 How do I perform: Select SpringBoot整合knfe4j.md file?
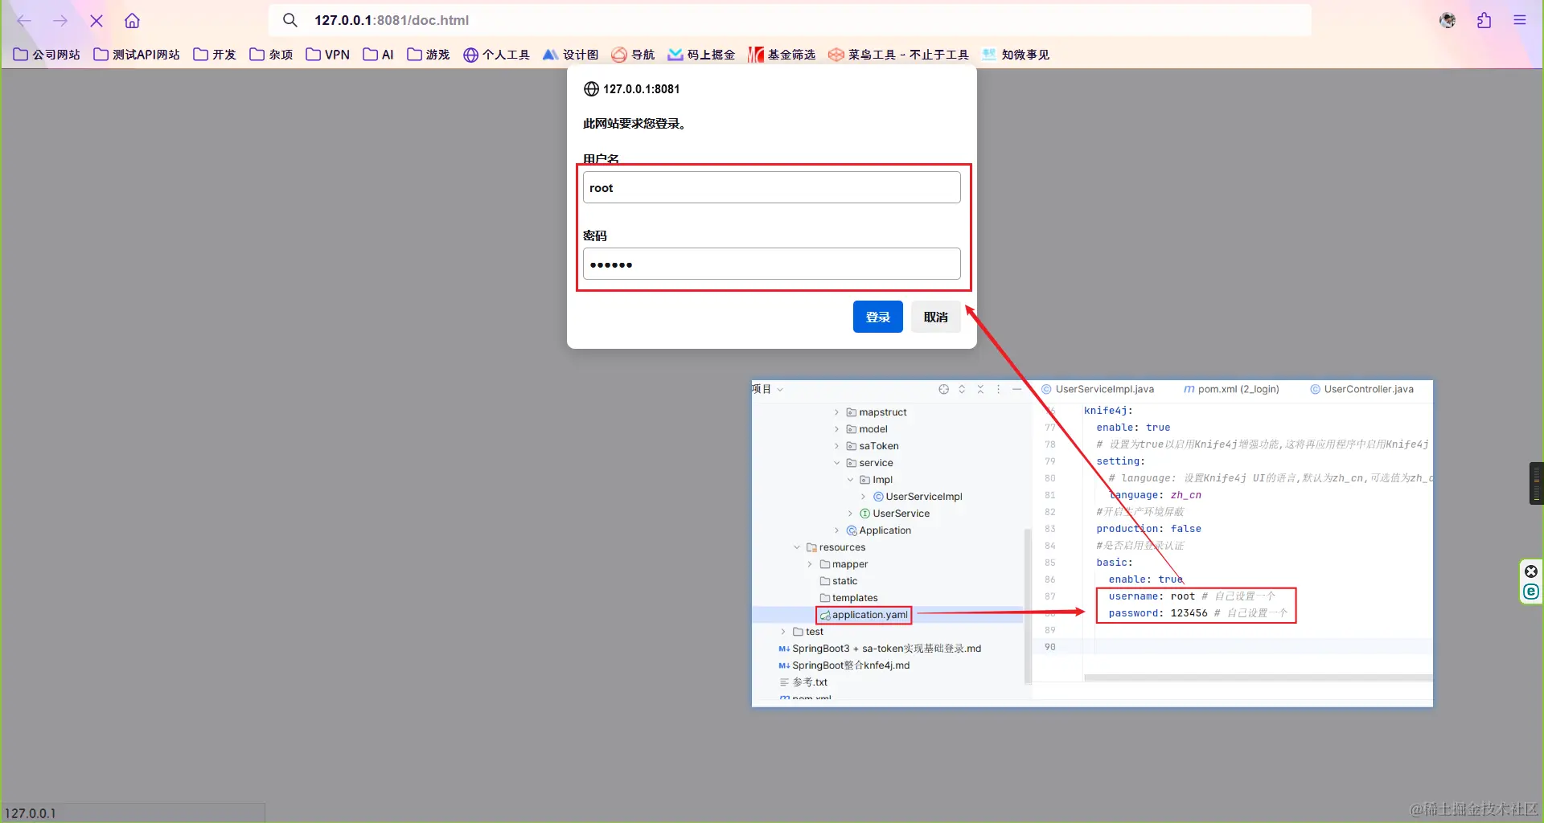(844, 665)
